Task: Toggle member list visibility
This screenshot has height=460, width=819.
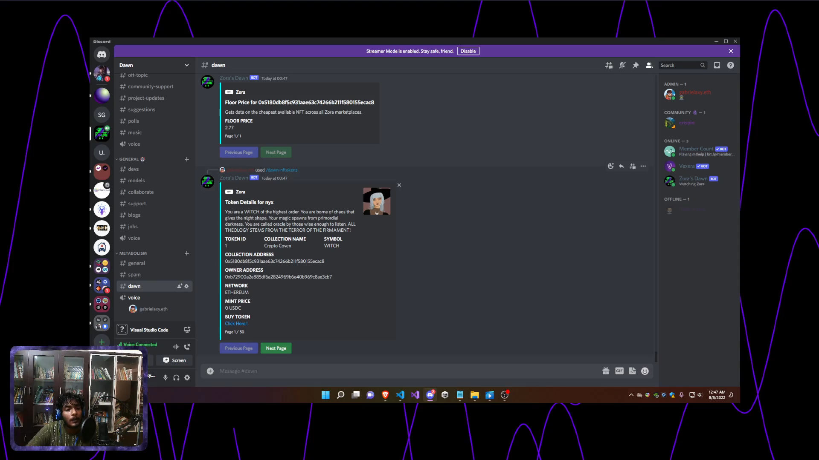Action: click(x=649, y=65)
